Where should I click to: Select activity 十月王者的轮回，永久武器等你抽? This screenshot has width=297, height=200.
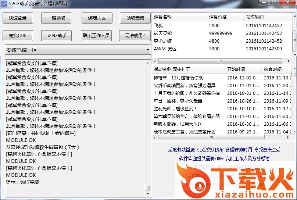click(x=222, y=93)
